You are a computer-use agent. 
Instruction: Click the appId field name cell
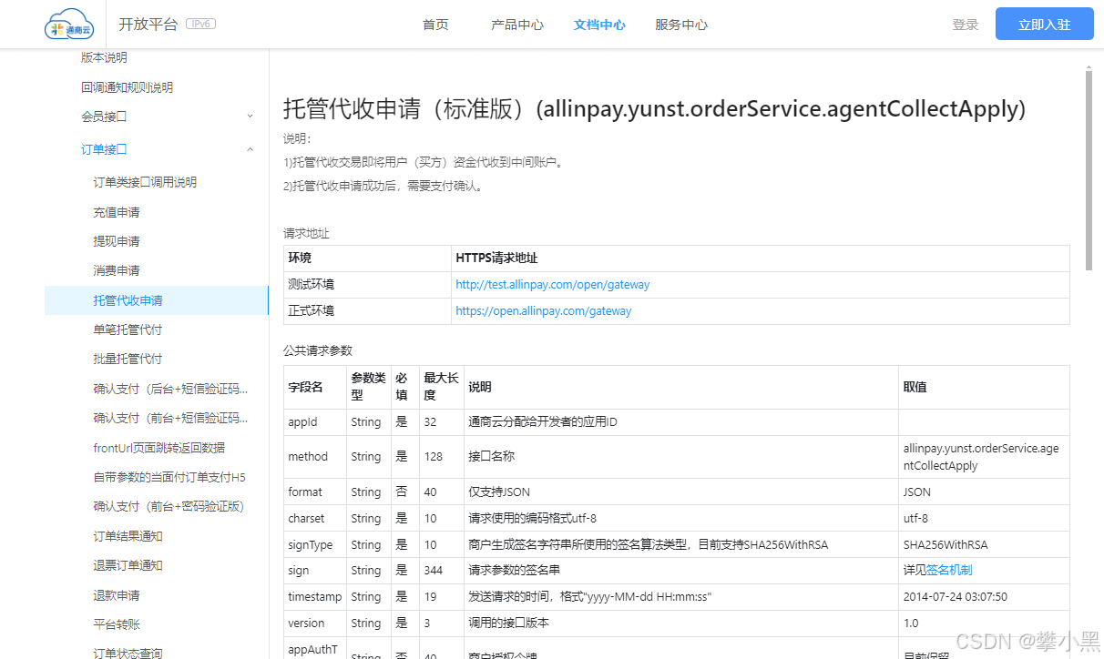tap(315, 422)
